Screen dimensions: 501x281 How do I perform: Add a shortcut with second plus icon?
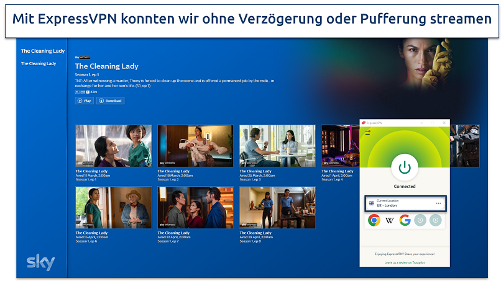tap(436, 220)
